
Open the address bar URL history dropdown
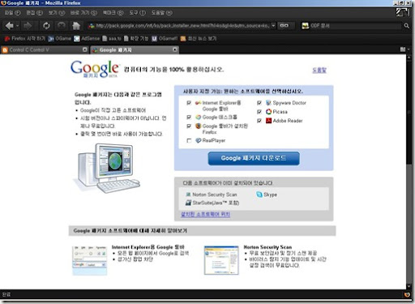(x=273, y=26)
